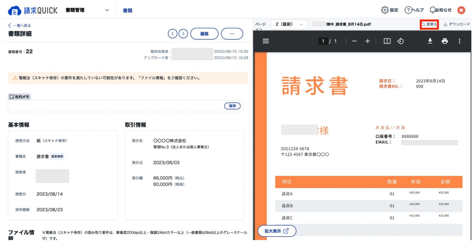This screenshot has height=248, width=473.
Task: Click the 取引日 value 2023/08/03
Action: point(166,162)
